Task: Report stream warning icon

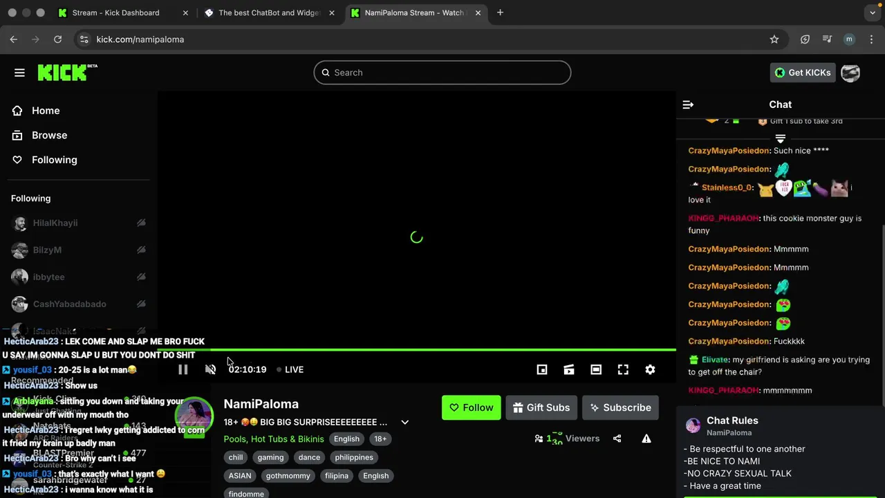Action: tap(646, 439)
